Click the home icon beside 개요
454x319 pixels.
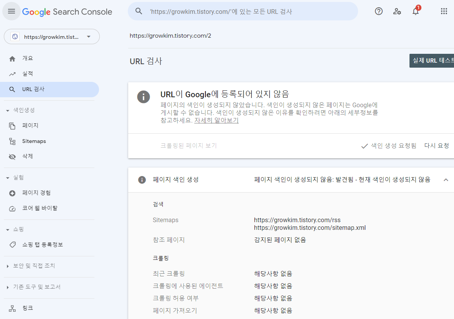pyautogui.click(x=12, y=59)
